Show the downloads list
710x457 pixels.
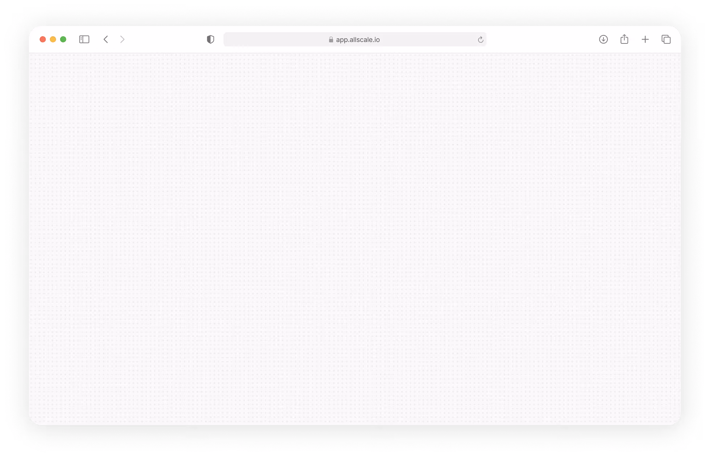point(603,39)
